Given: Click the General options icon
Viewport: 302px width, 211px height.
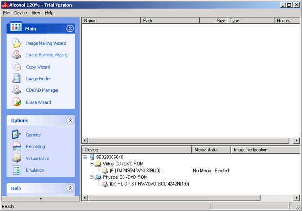Looking at the screenshot, I should [x=17, y=134].
